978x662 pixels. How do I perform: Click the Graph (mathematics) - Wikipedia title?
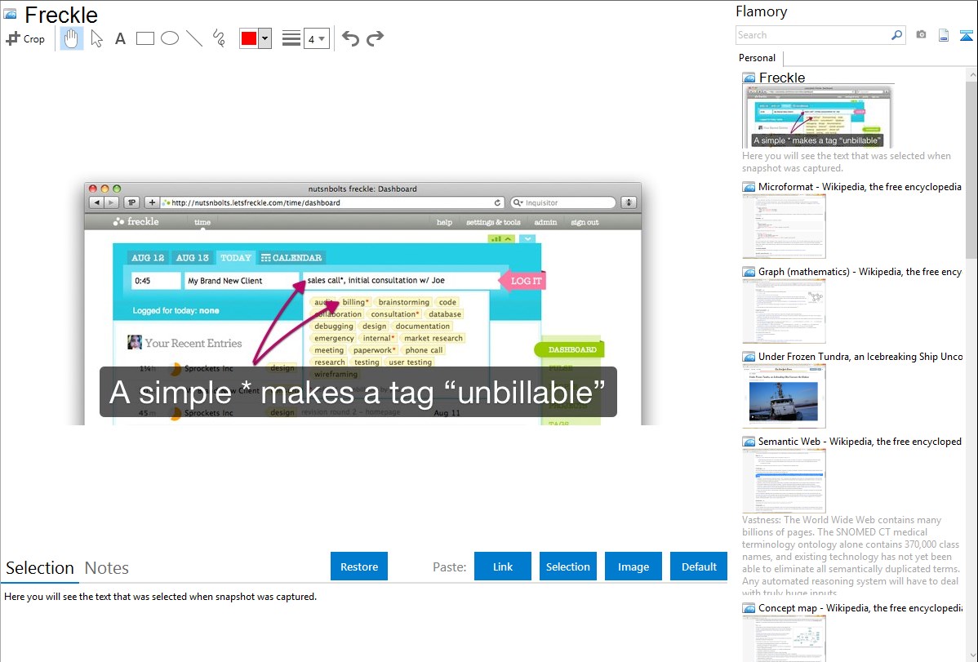[x=860, y=272]
